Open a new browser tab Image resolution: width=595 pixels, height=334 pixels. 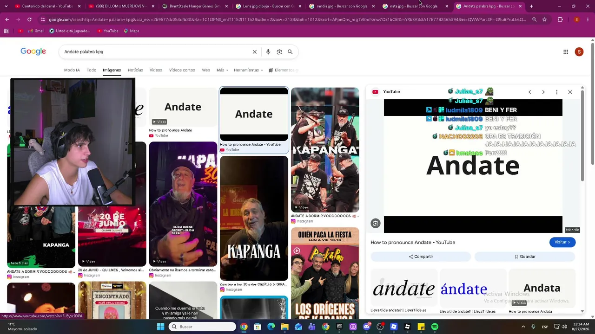pos(531,6)
